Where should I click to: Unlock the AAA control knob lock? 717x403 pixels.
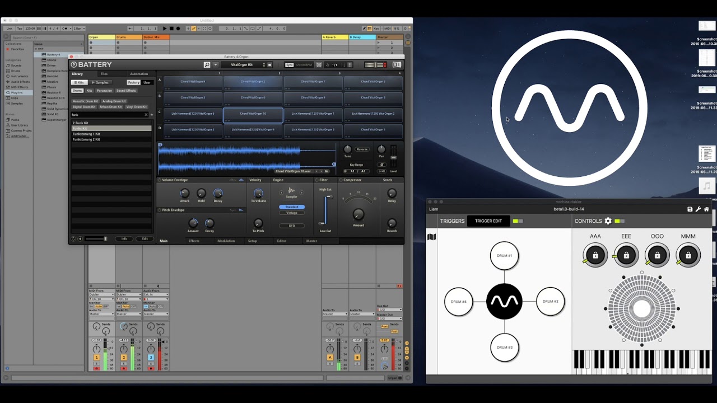(x=595, y=255)
